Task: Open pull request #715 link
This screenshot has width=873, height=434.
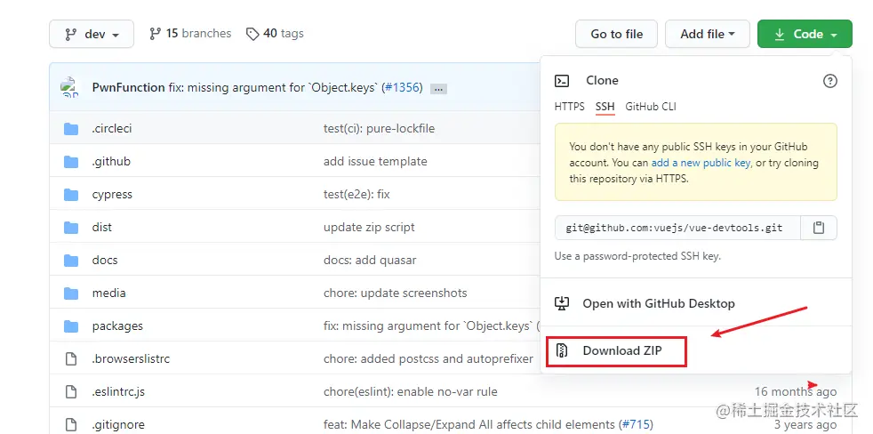Action: [x=637, y=424]
